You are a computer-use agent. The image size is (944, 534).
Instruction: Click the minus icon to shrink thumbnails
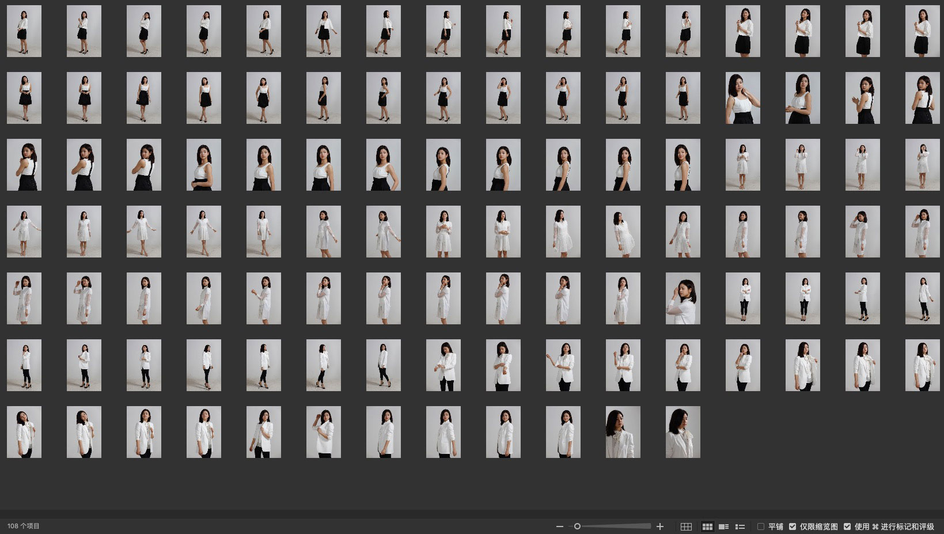click(x=559, y=527)
